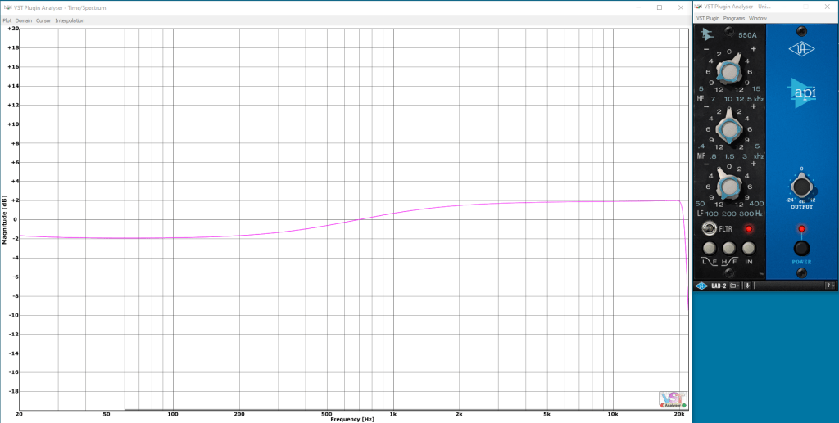Toggle the FLTR filter switch

coord(710,228)
